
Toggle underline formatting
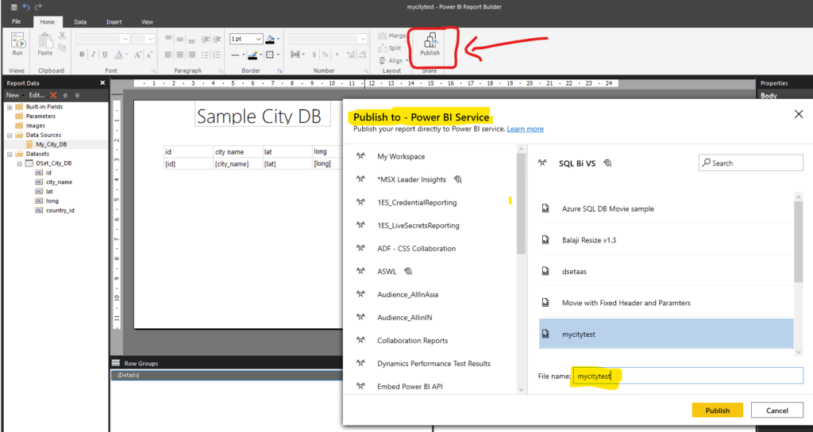(105, 55)
